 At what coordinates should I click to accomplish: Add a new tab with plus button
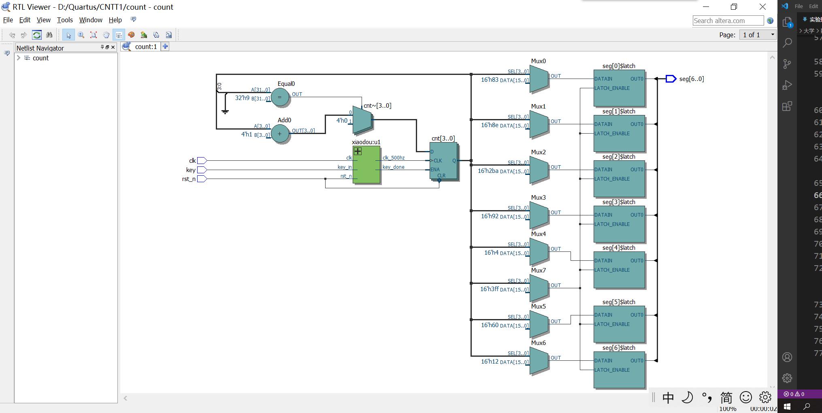pyautogui.click(x=165, y=47)
